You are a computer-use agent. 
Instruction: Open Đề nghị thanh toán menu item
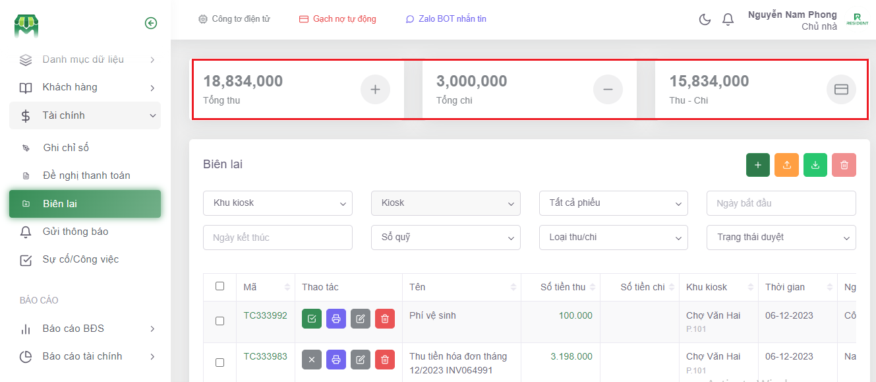click(86, 175)
